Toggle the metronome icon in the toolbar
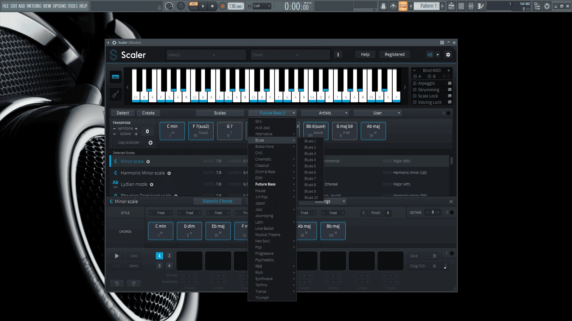This screenshot has width=572, height=321. click(x=383, y=6)
